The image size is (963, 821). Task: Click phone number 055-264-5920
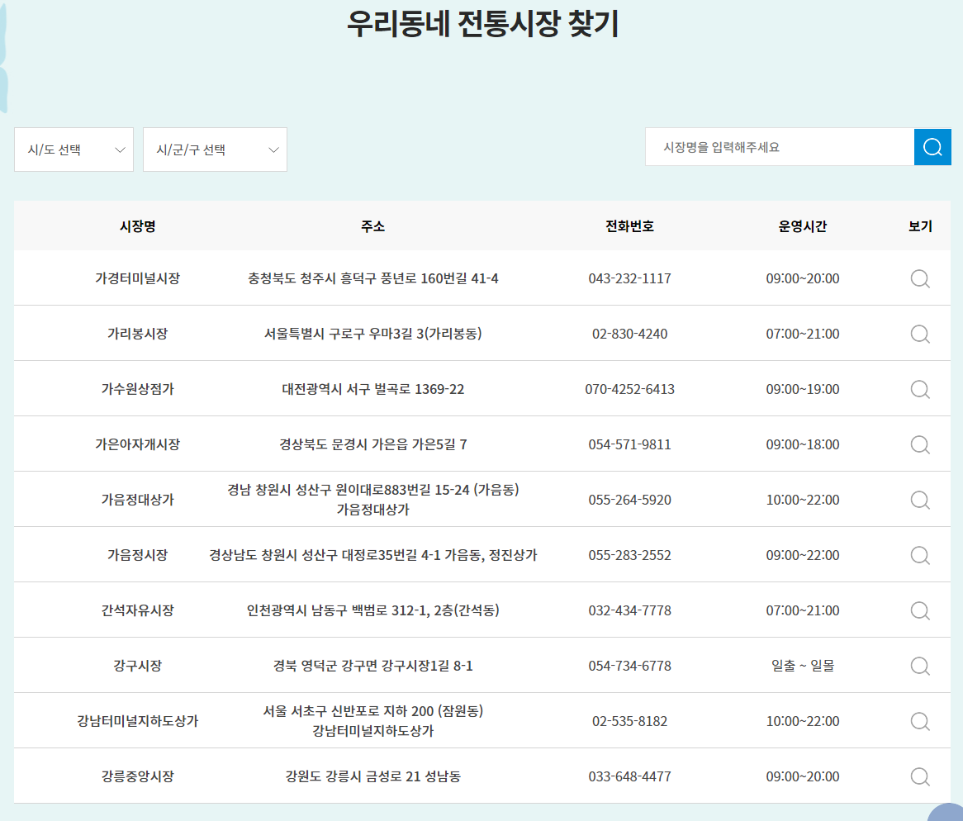tap(629, 499)
